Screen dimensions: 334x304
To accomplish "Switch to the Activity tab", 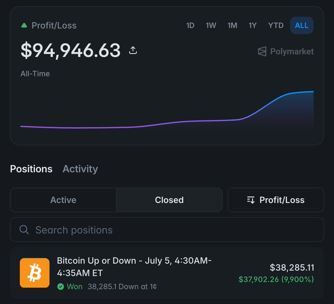I will click(x=80, y=169).
